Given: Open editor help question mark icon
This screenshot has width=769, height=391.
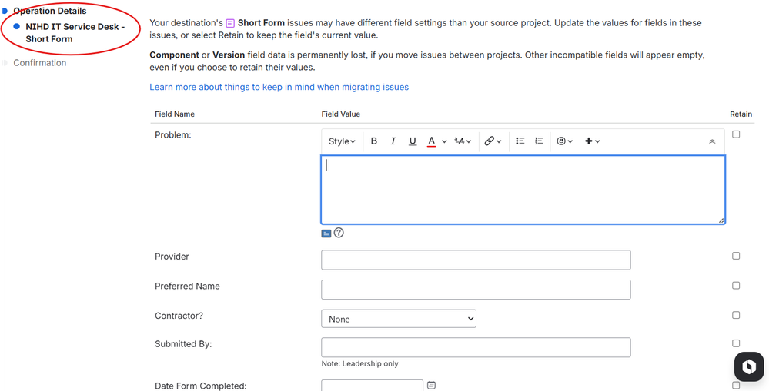Looking at the screenshot, I should coord(339,233).
